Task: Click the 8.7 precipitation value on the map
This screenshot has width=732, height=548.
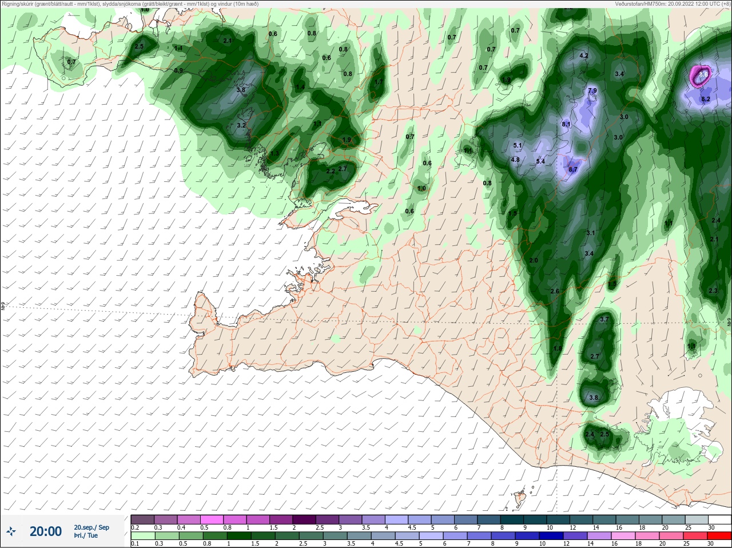Action: point(573,169)
